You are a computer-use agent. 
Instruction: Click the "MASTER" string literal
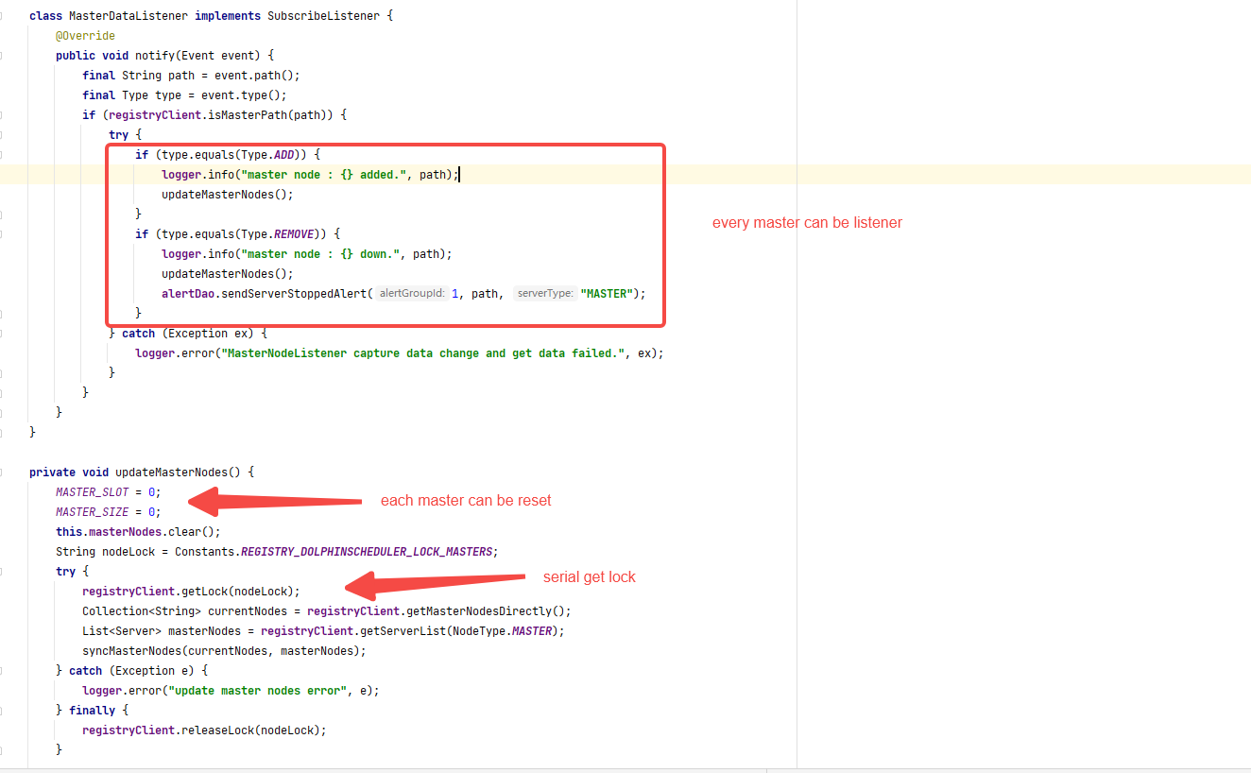[606, 294]
